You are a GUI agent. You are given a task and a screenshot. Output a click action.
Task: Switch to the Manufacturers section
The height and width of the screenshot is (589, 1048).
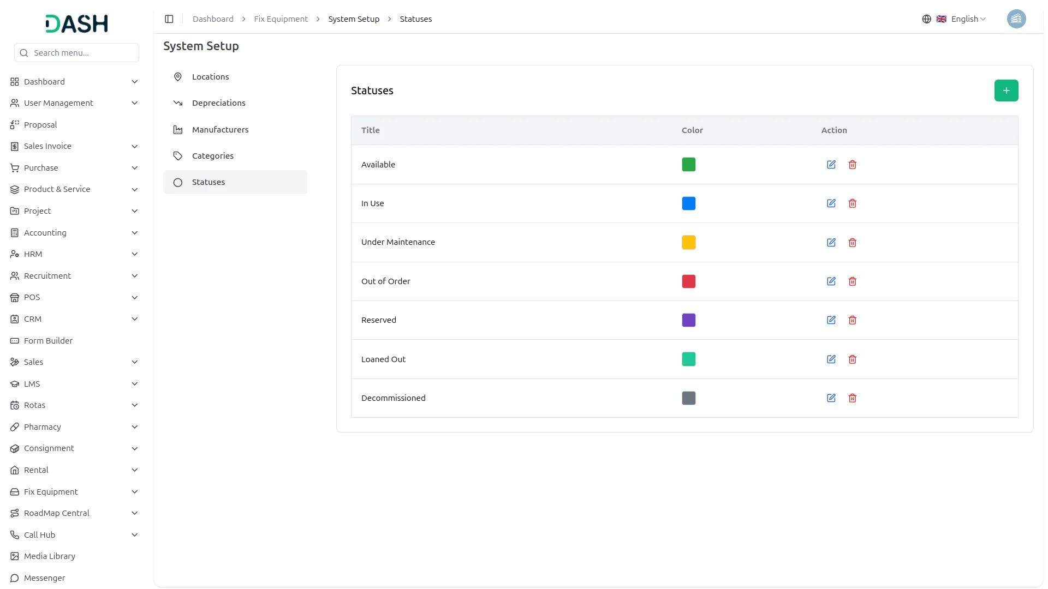pyautogui.click(x=220, y=130)
